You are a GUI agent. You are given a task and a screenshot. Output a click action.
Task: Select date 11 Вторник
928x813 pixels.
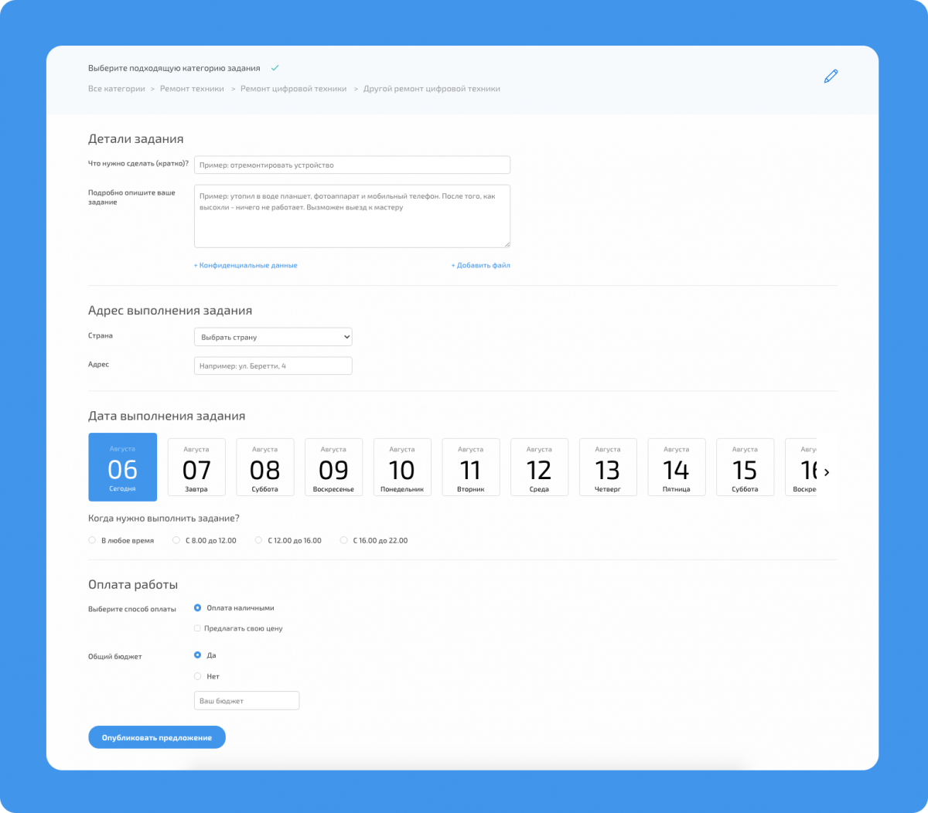coord(470,468)
